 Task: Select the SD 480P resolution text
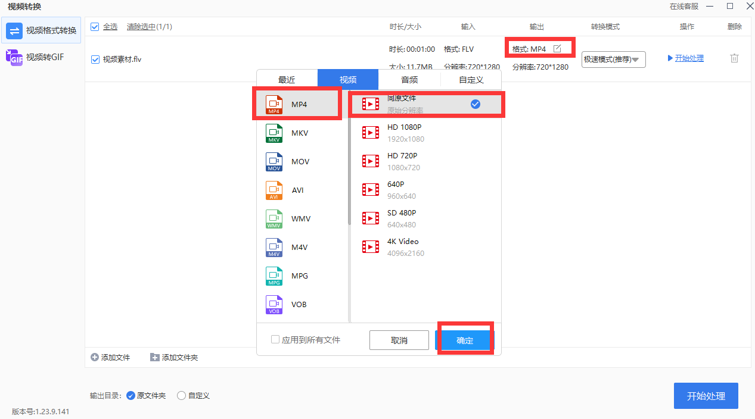402,213
